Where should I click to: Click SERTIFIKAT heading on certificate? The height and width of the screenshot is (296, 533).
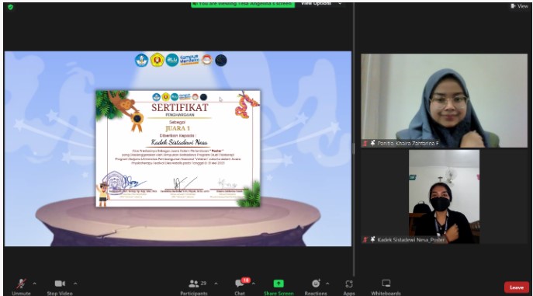pyautogui.click(x=180, y=107)
